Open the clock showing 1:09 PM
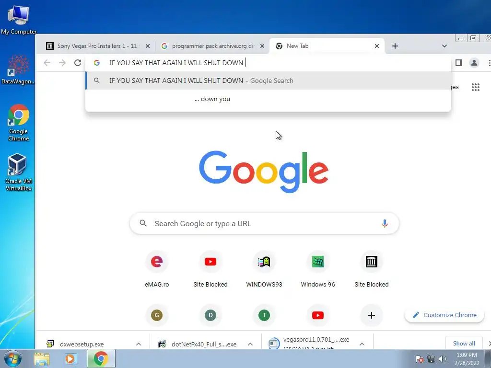Viewport: 491px width, 368px height. [x=467, y=359]
